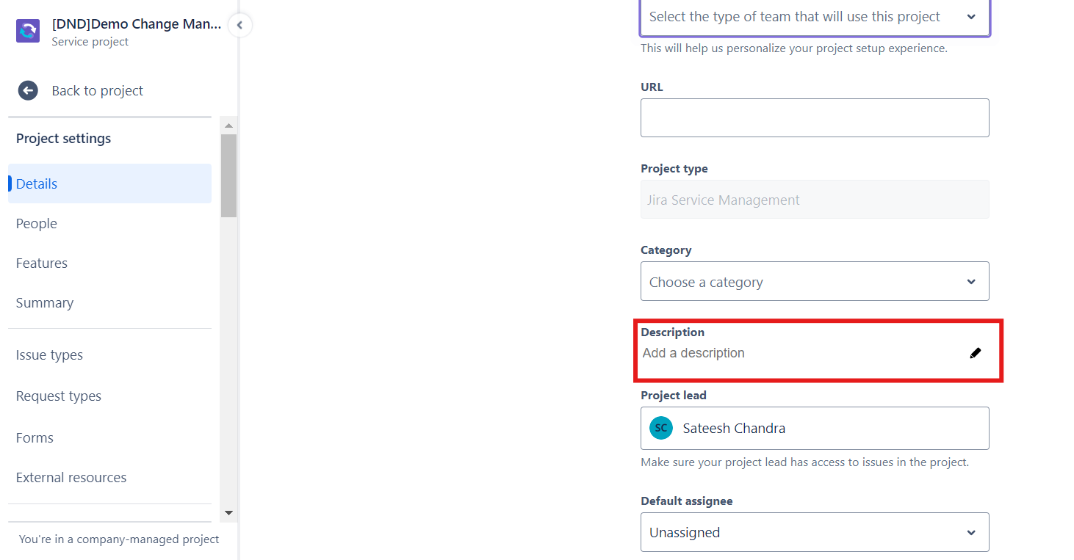This screenshot has height=560, width=1074.
Task: Open the Issue types settings
Action: [49, 354]
